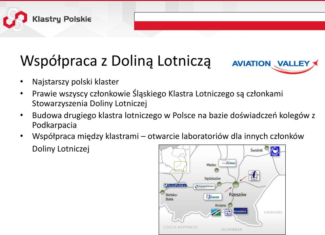Click the PZL Mielec logo on map
Image resolution: width=325 pixels, height=235 pixels.
227,163
